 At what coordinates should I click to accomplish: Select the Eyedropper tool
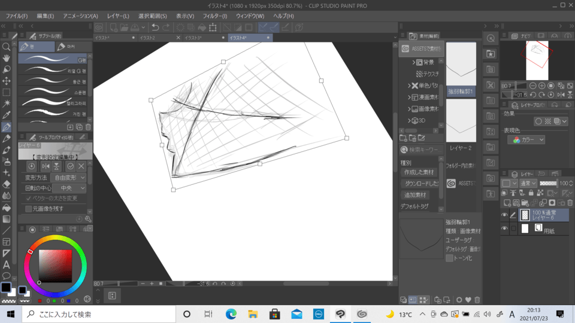(6, 115)
